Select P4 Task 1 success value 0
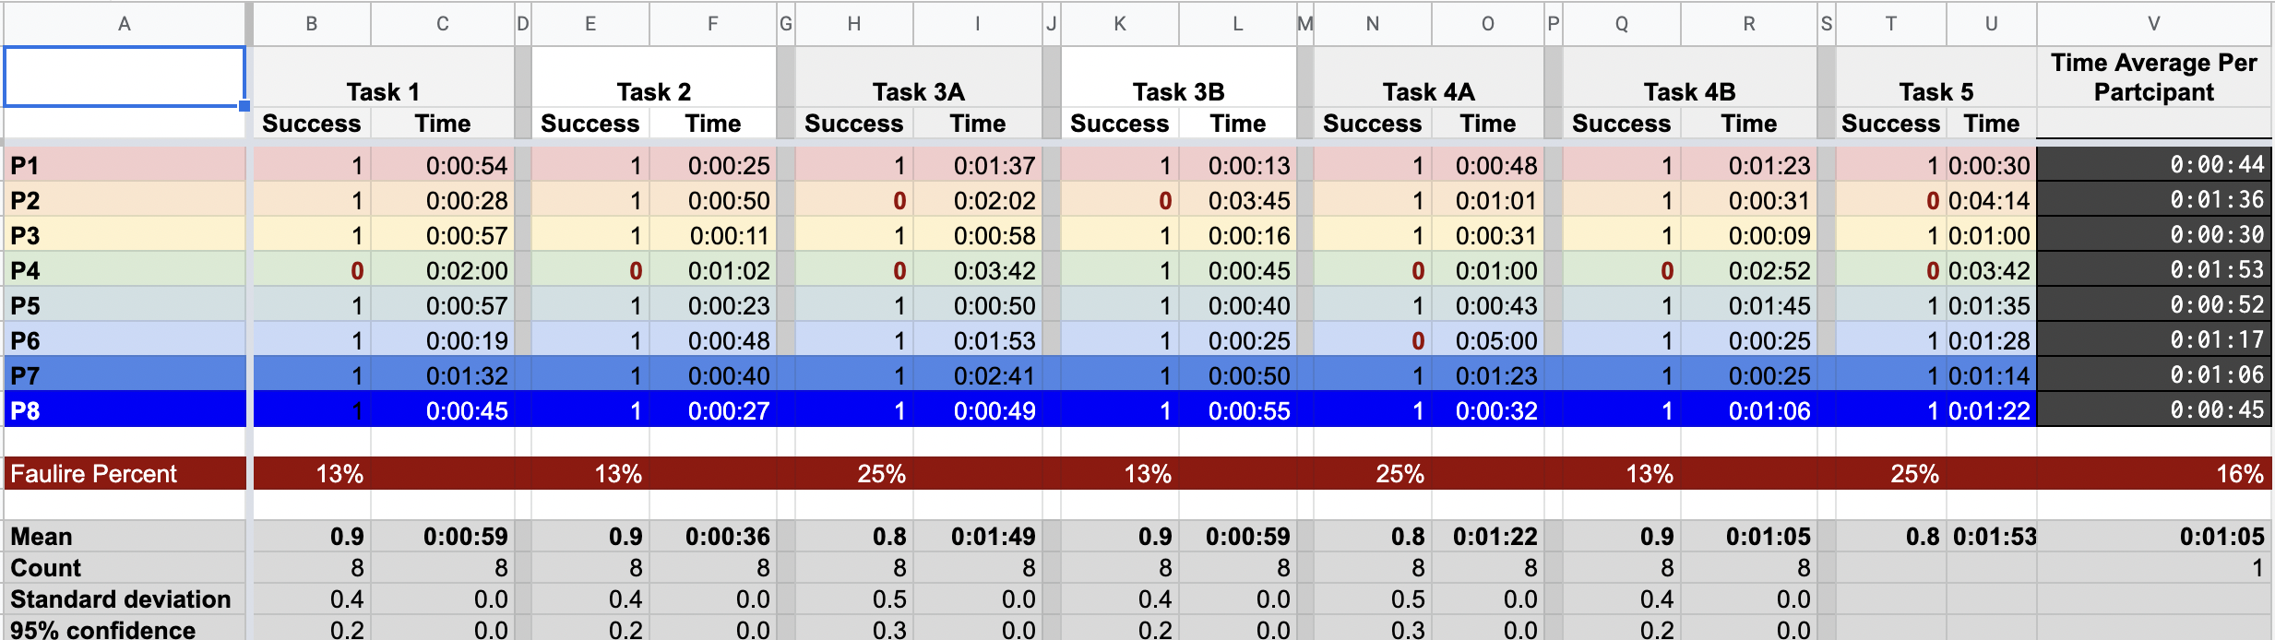Image resolution: width=2275 pixels, height=640 pixels. pos(312,270)
